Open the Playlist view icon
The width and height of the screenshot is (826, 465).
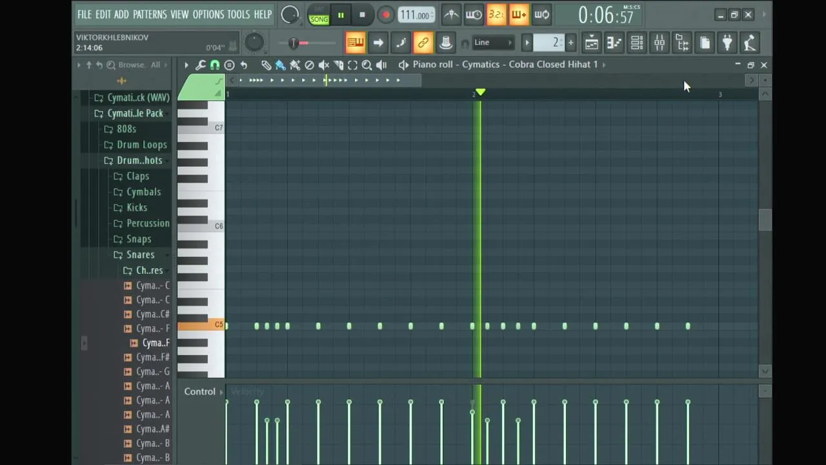tap(592, 43)
